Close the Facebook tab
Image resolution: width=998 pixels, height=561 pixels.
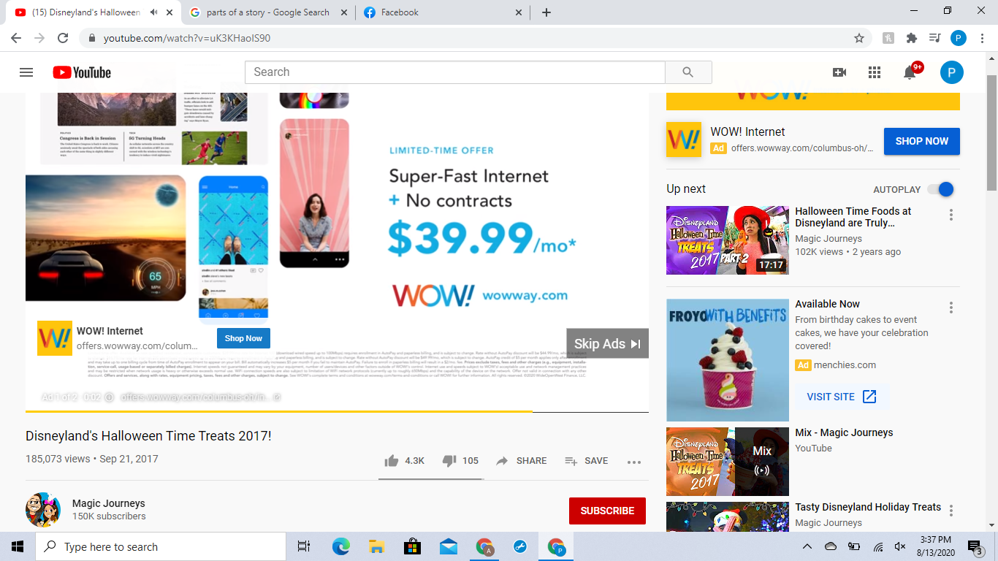[x=519, y=12]
